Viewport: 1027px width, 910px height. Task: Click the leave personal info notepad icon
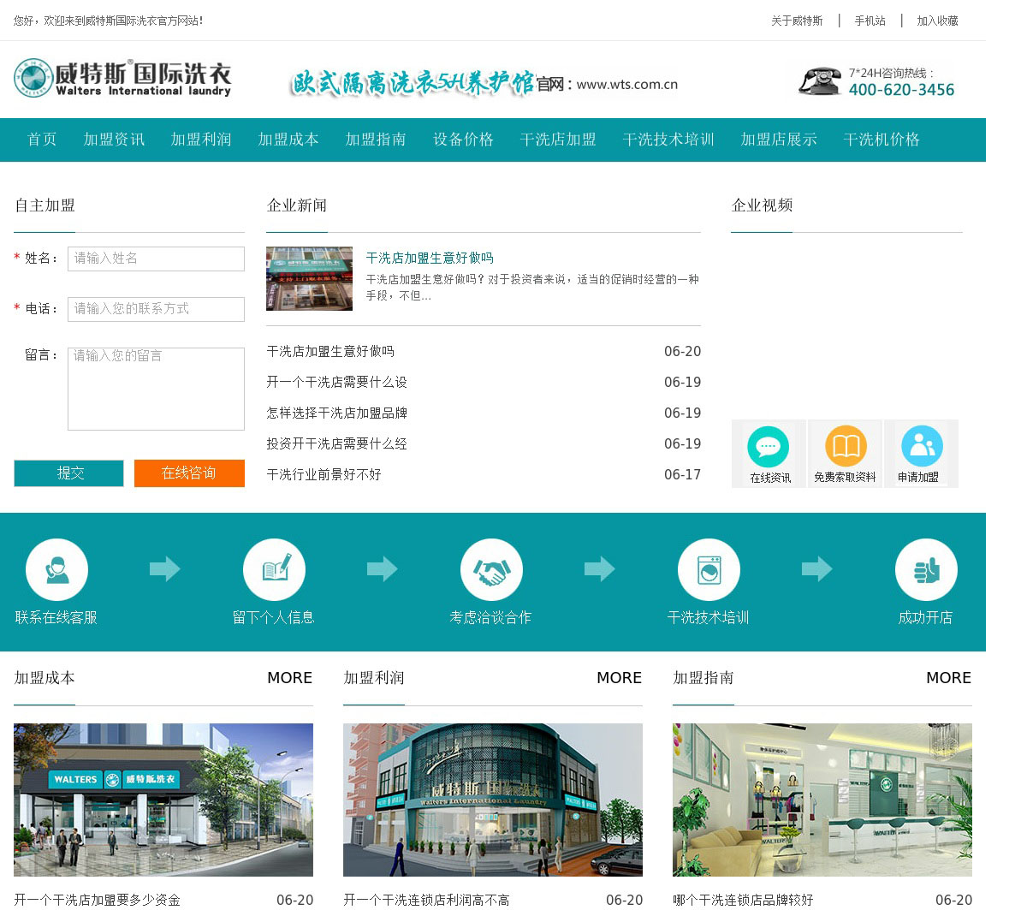(274, 570)
